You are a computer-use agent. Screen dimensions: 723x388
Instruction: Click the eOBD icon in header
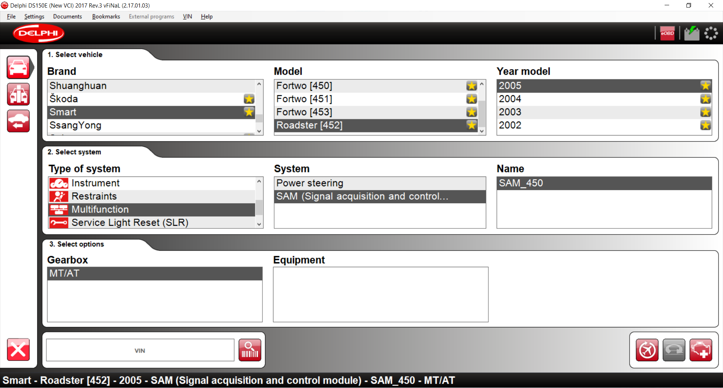coord(667,33)
